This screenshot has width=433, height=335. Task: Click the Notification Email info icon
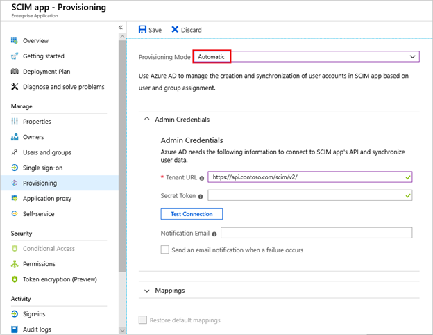point(214,234)
